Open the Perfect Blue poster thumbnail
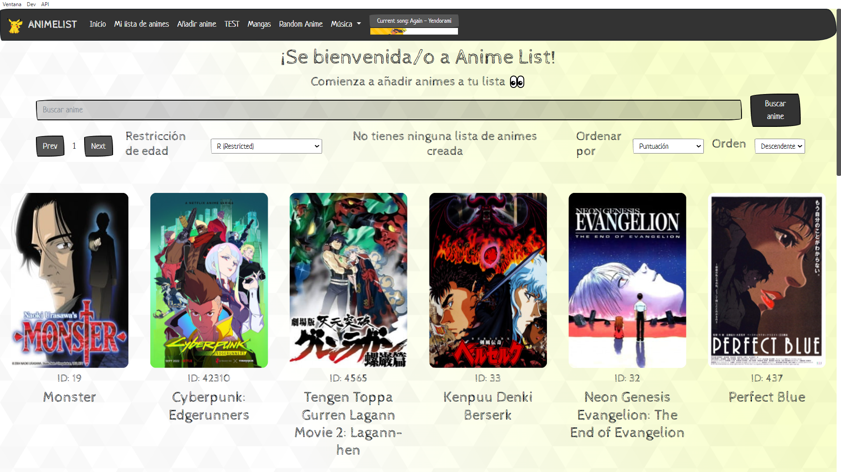Viewport: 841px width, 472px height. pyautogui.click(x=767, y=280)
